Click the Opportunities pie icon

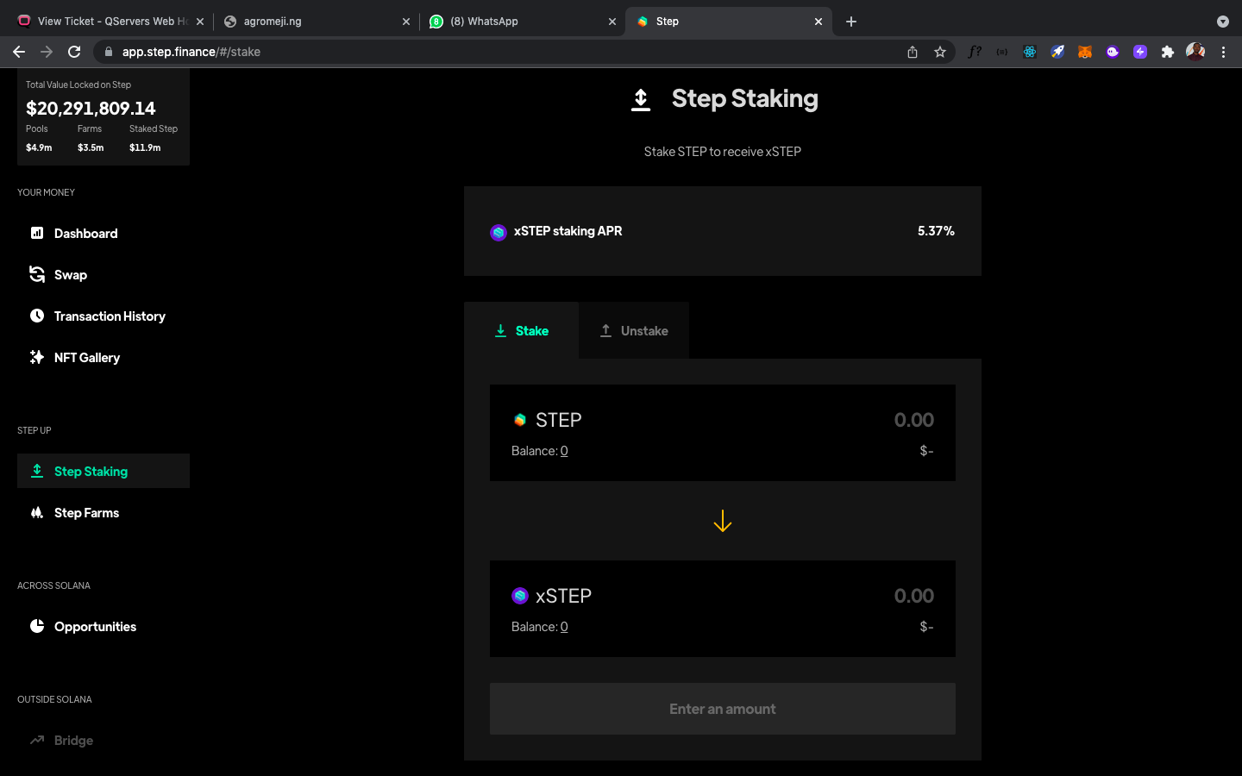tap(37, 626)
